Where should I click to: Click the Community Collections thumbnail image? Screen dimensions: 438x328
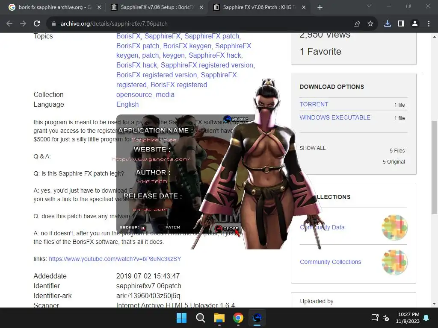click(394, 262)
